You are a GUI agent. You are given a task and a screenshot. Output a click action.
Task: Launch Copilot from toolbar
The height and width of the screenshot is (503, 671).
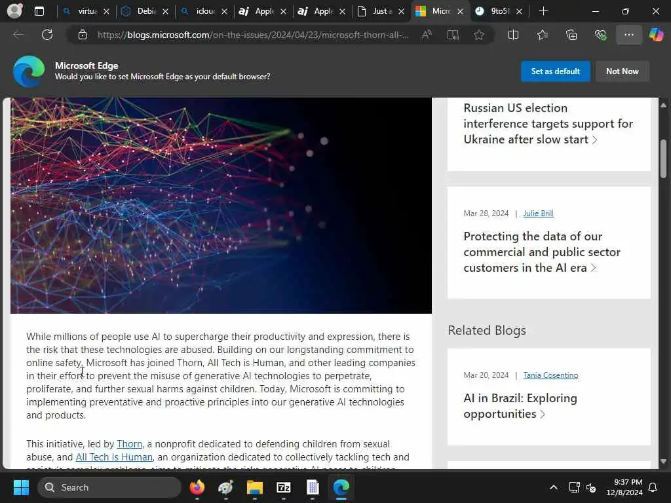656,35
